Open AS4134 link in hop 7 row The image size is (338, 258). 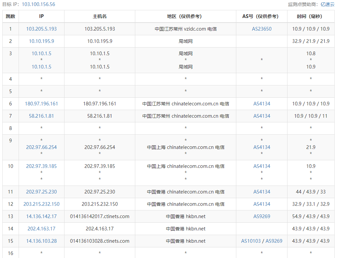click(262, 116)
